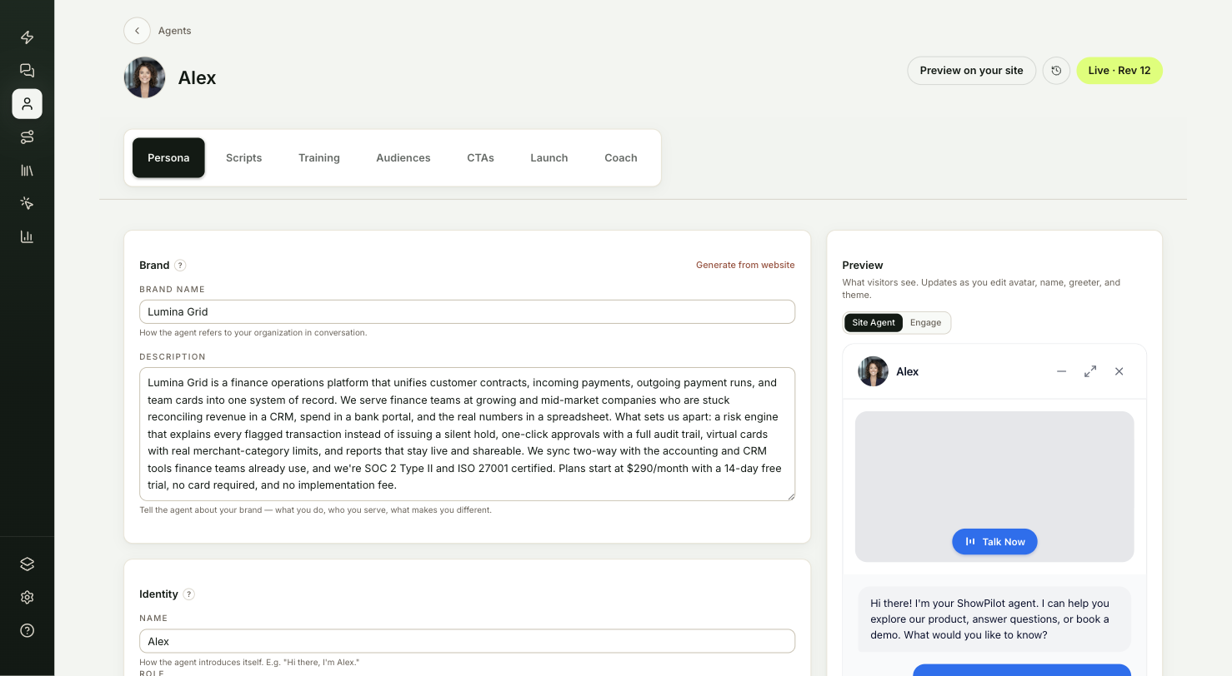
Task: Click the stacked layers icon in sidebar
Action: tap(27, 564)
